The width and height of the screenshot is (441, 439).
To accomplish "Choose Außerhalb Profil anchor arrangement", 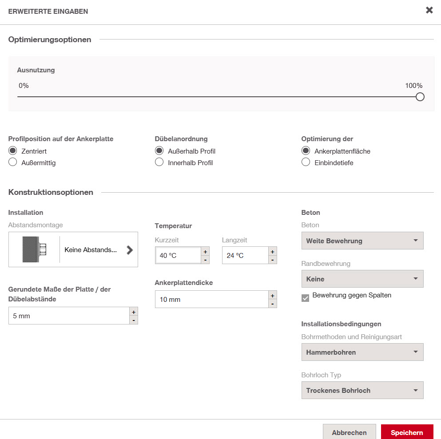I will [159, 150].
